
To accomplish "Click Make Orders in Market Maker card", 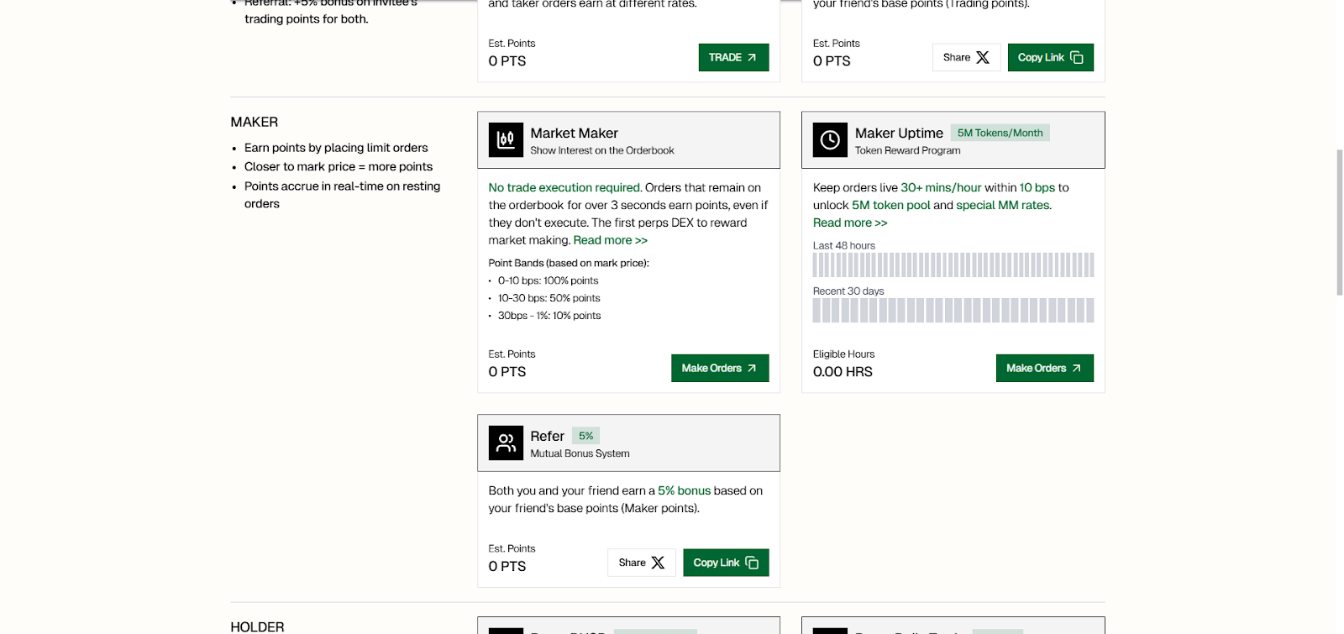I will tap(720, 368).
